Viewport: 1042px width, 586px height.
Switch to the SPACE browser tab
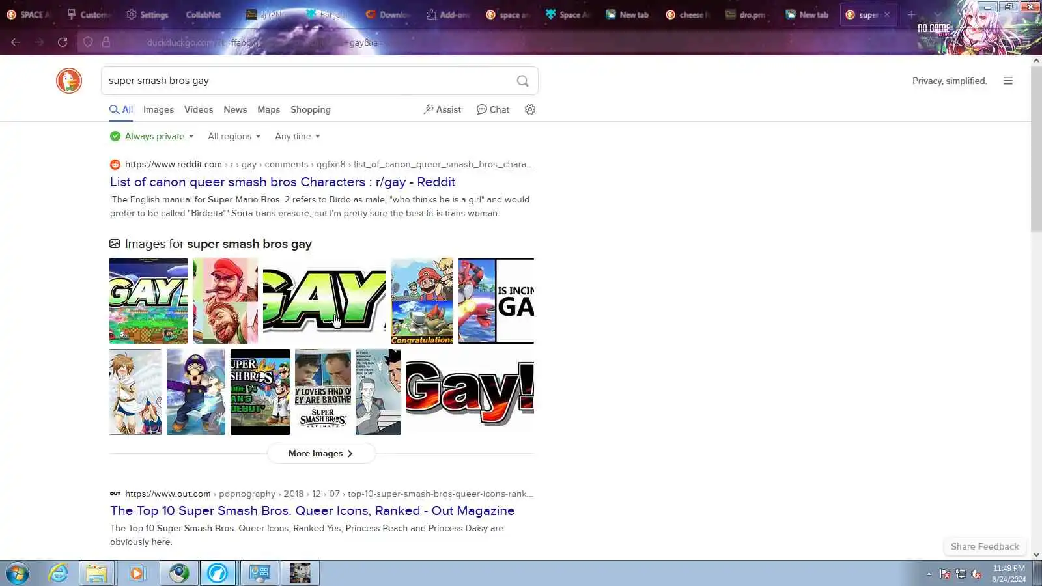(29, 14)
